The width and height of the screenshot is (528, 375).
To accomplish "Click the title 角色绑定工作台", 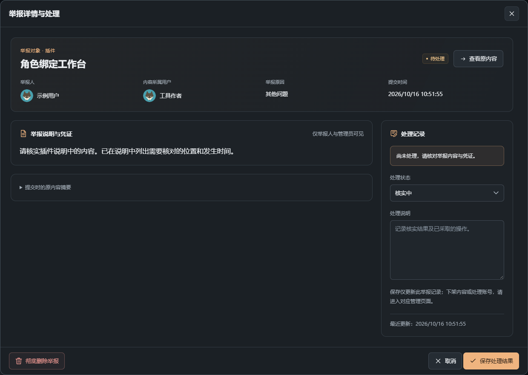I will coord(53,64).
